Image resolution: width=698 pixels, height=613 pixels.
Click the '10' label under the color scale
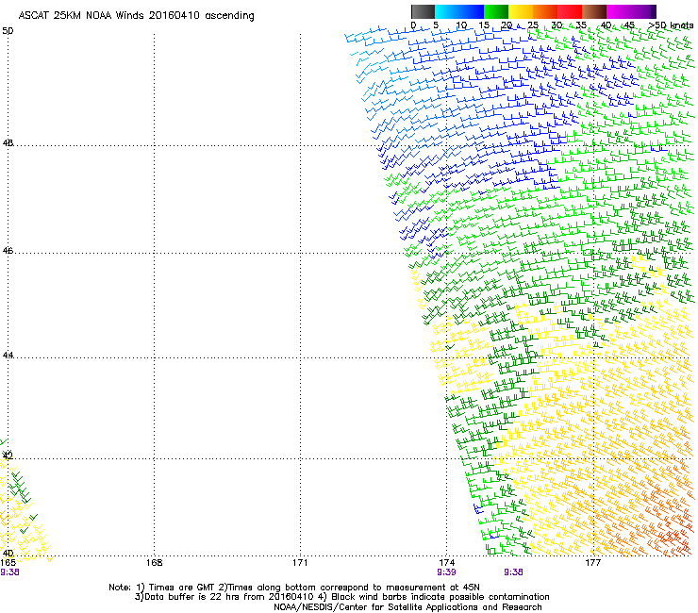coord(461,25)
